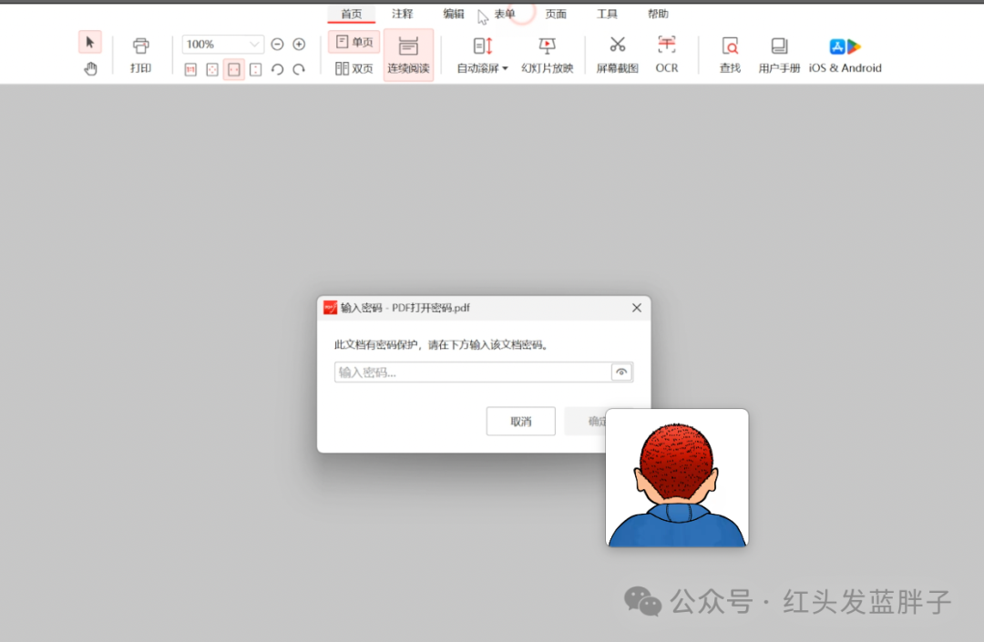Enable 双页 double page view
The height and width of the screenshot is (642, 984).
coord(354,68)
